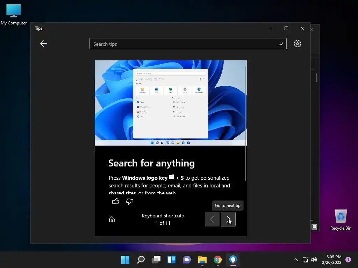This screenshot has width=358, height=268.
Task: Click the icon at the background window's bottom edge
Action: click(x=314, y=227)
